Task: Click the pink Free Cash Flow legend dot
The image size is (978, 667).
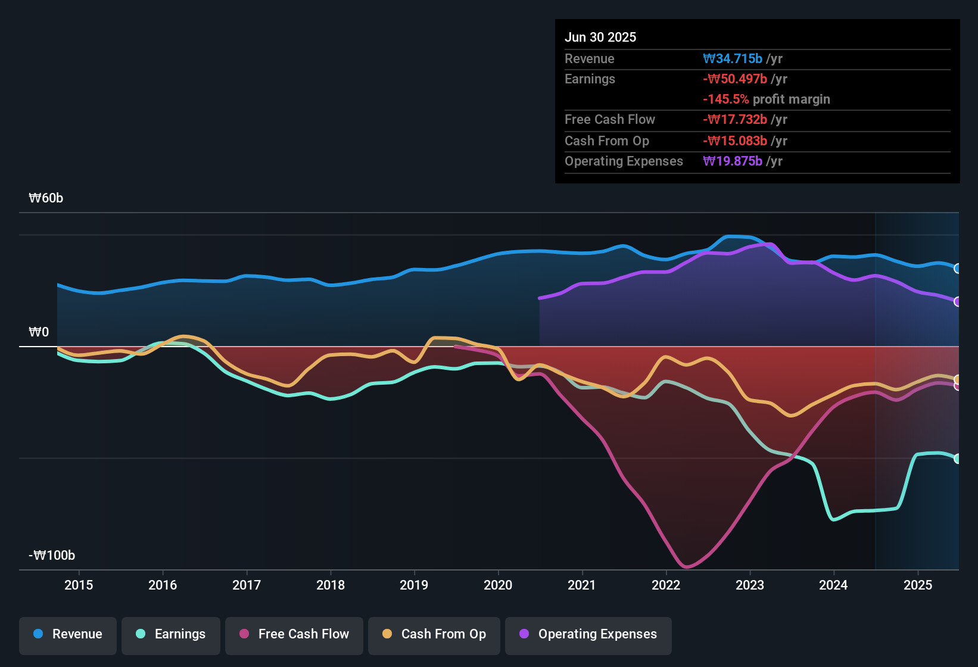Action: pos(244,634)
